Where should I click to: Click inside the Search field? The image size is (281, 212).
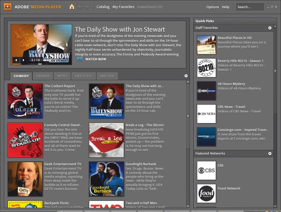point(250,7)
